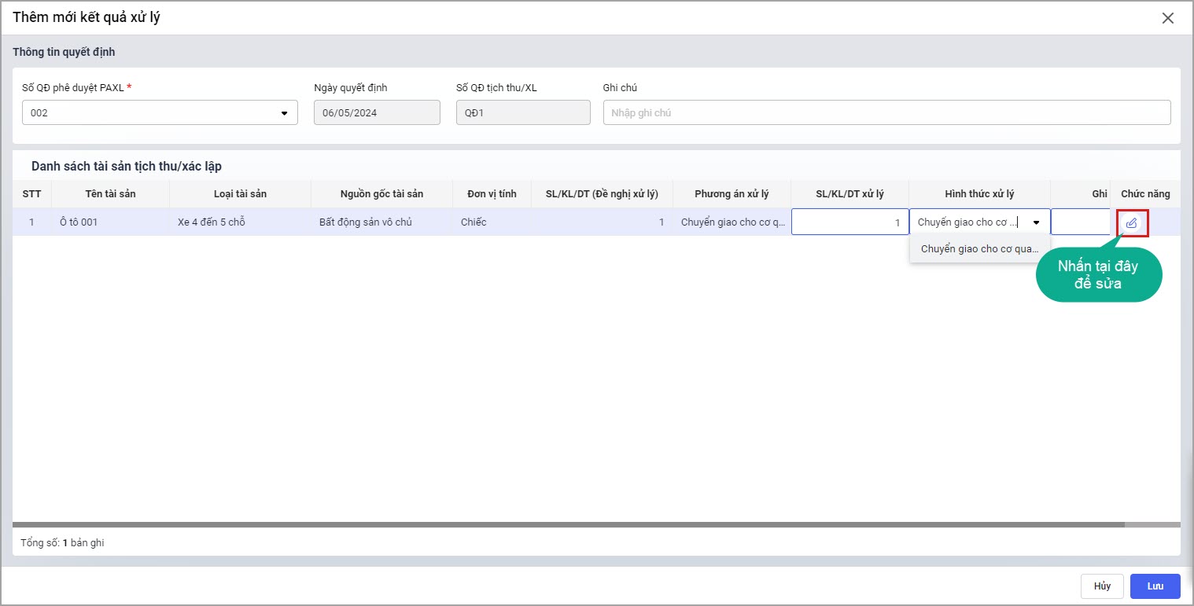Click the 'Chuyển giao cho cơ q...' Phương án cell

[732, 222]
